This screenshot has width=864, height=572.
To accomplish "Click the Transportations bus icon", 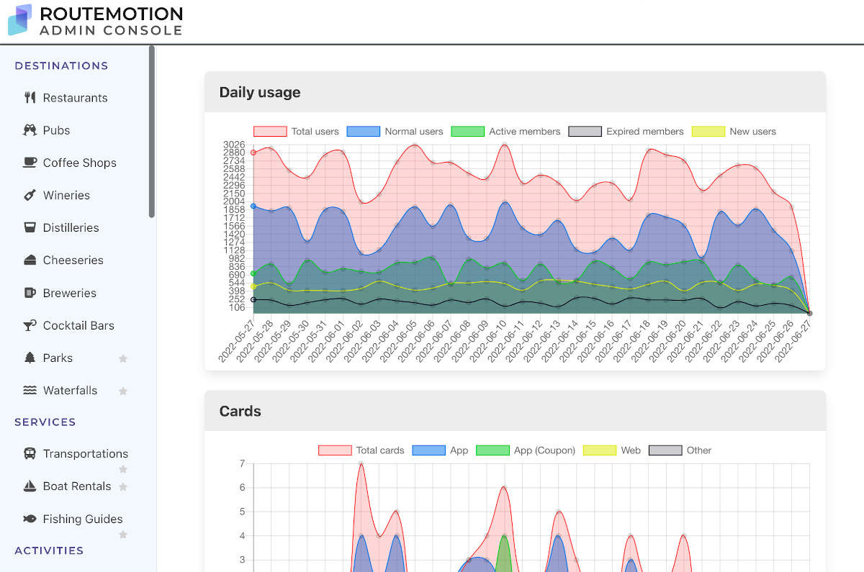I will [30, 453].
